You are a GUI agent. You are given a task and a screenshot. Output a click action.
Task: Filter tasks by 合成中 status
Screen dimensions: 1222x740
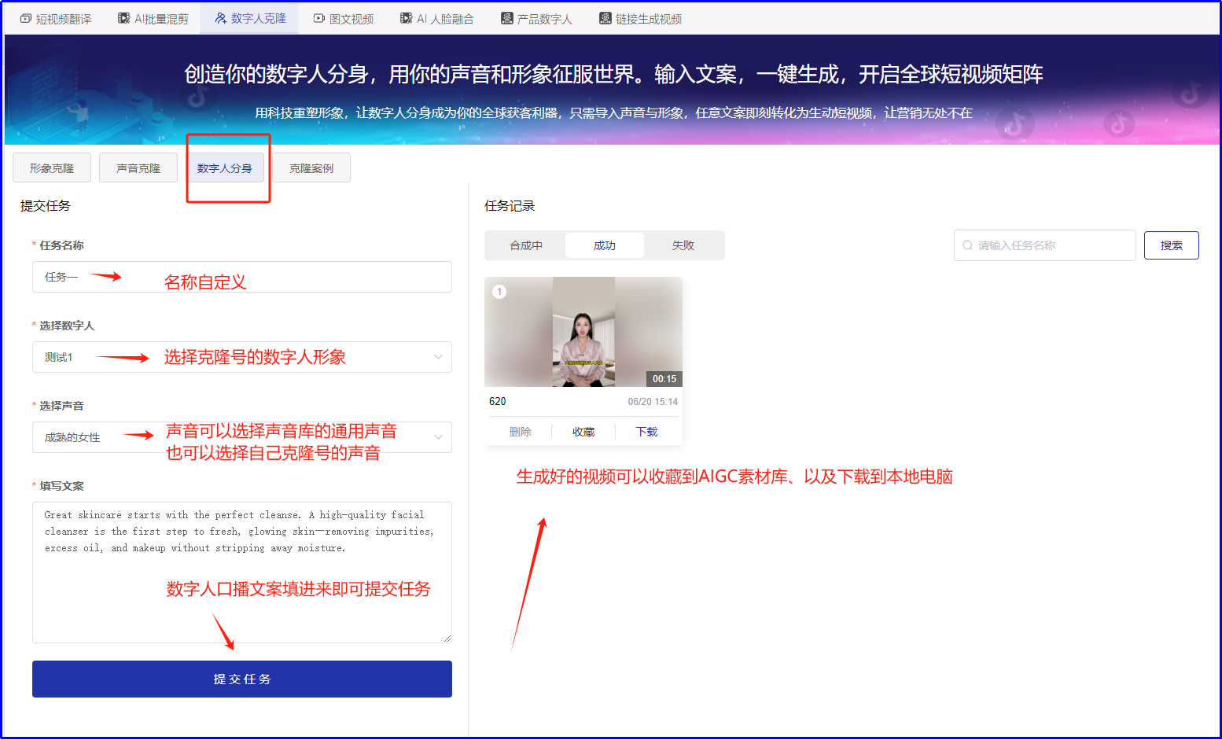tap(525, 245)
